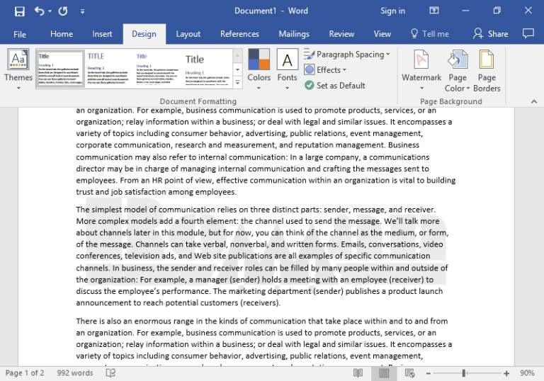This screenshot has width=544, height=381.
Task: Expand the style set gallery More button
Action: tap(238, 83)
